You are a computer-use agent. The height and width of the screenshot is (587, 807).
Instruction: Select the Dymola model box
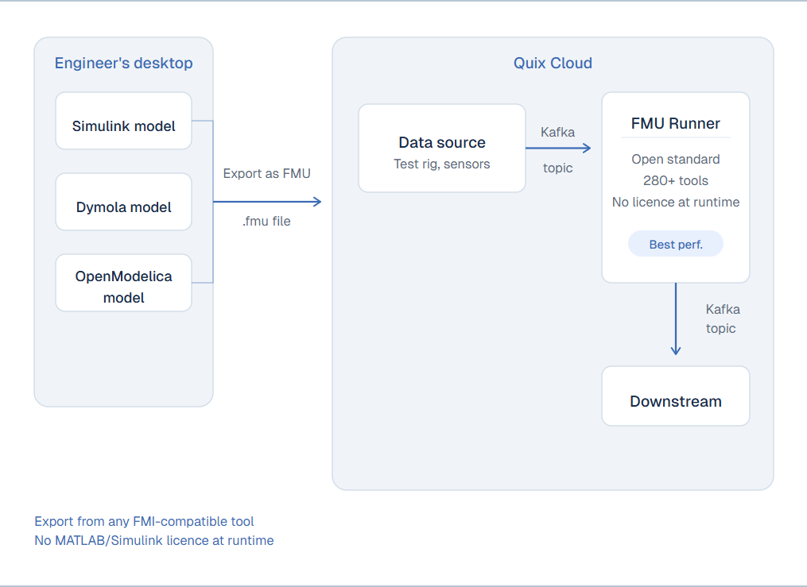pos(123,202)
